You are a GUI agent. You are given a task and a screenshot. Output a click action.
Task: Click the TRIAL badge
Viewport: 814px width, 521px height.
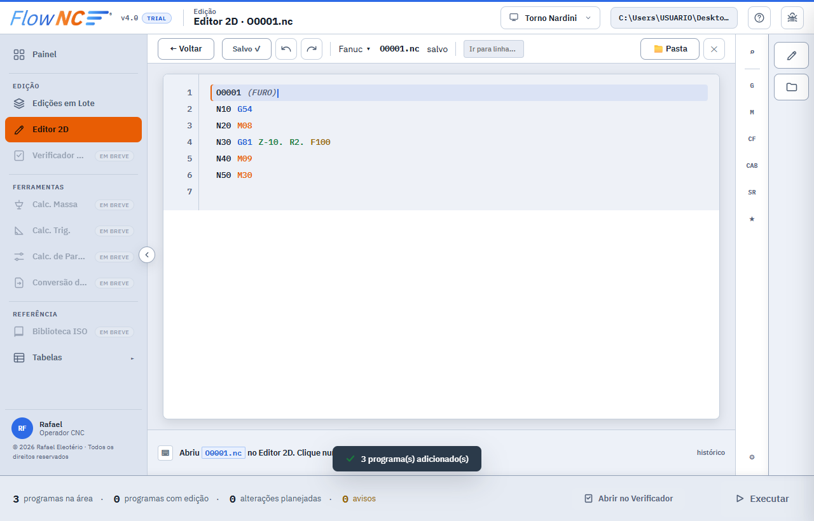(156, 18)
